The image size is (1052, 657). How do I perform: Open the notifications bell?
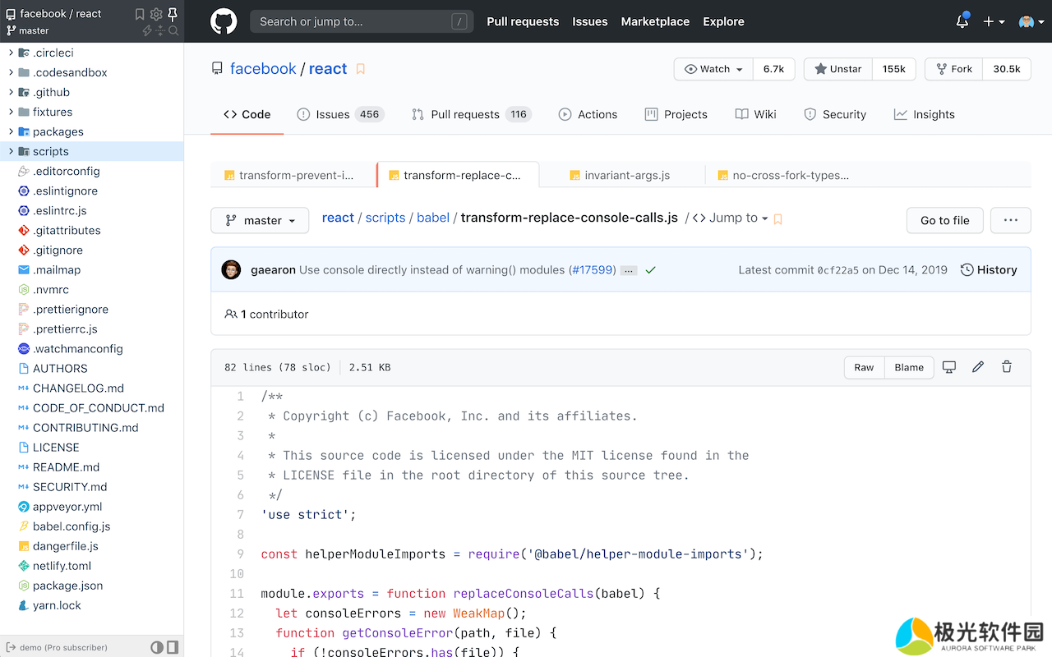click(962, 21)
